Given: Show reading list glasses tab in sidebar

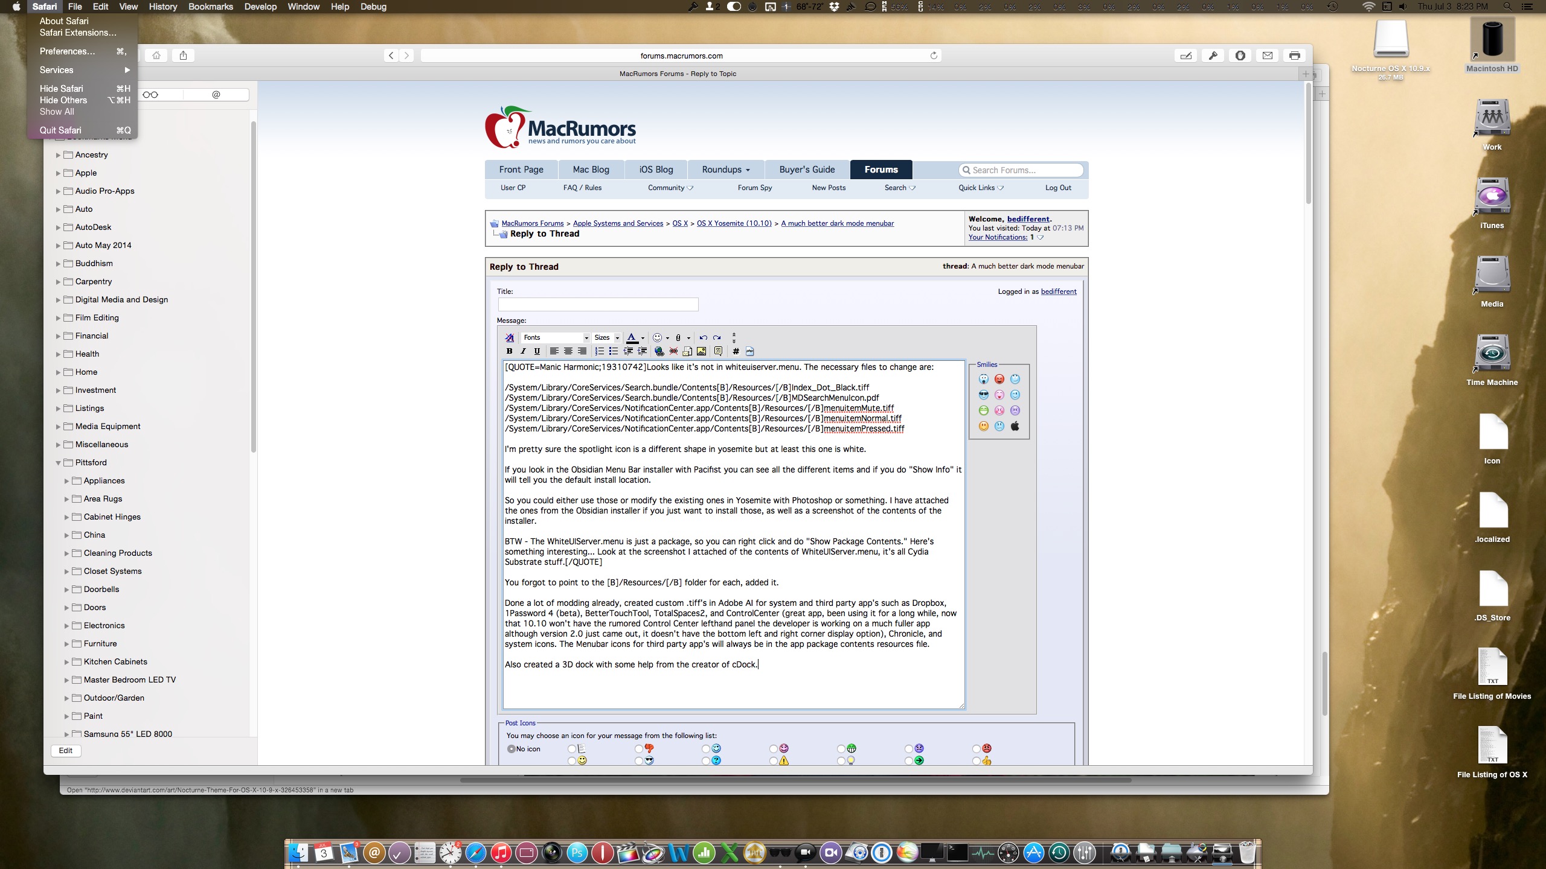Looking at the screenshot, I should point(150,95).
